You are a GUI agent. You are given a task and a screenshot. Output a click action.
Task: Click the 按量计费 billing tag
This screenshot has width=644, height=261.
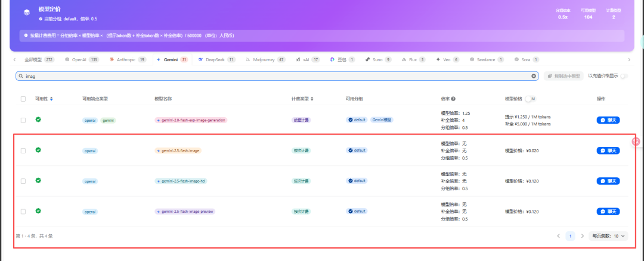pyautogui.click(x=301, y=120)
